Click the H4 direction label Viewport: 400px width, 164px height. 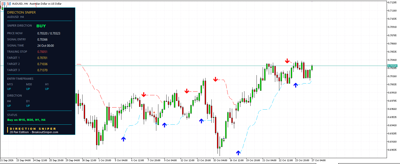click(x=9, y=101)
